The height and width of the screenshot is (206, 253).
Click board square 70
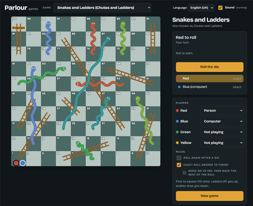(x=153, y=69)
